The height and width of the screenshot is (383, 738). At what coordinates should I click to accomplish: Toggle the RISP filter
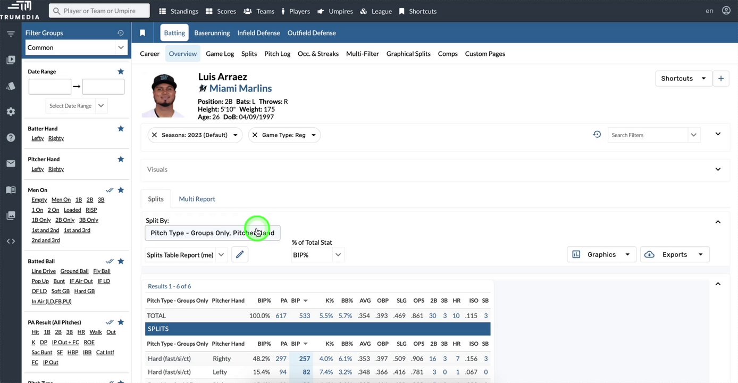coord(91,210)
